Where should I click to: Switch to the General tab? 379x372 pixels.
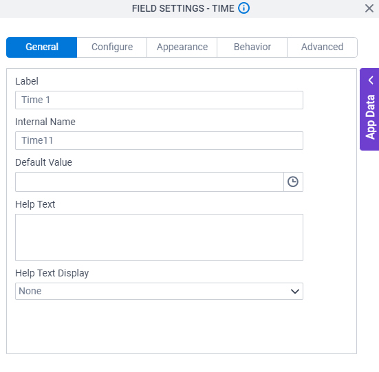pos(41,47)
